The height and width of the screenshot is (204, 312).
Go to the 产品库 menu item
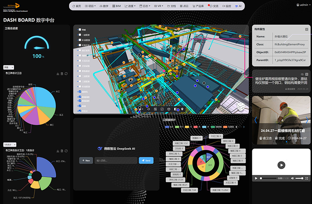198,6
